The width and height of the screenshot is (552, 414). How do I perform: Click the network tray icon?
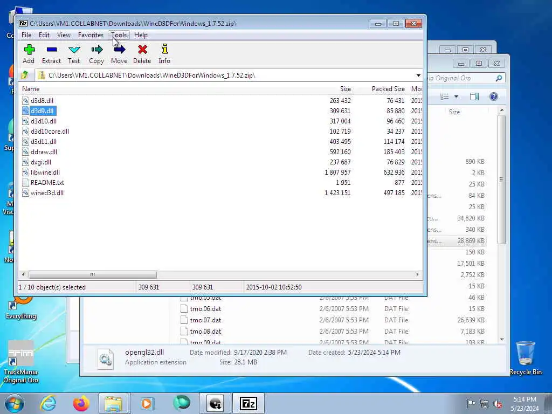485,404
